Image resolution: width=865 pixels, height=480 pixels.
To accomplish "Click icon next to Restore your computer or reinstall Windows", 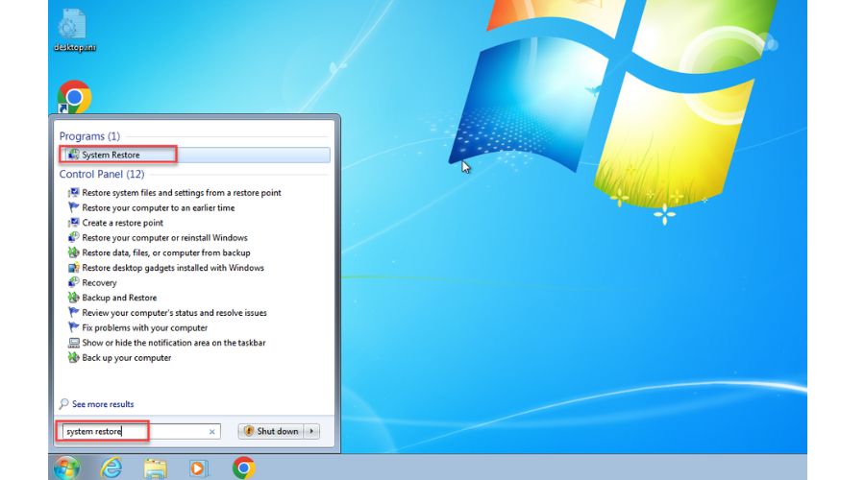I will 73,237.
